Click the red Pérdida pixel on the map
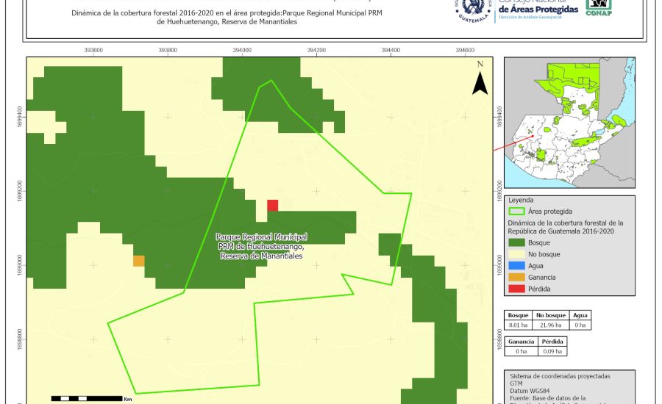The image size is (662, 404). click(272, 206)
